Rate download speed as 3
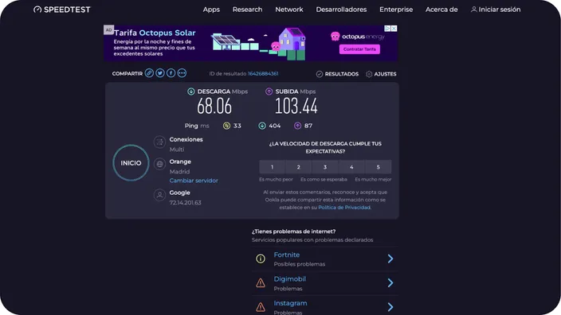The height and width of the screenshot is (315, 561). click(x=325, y=167)
